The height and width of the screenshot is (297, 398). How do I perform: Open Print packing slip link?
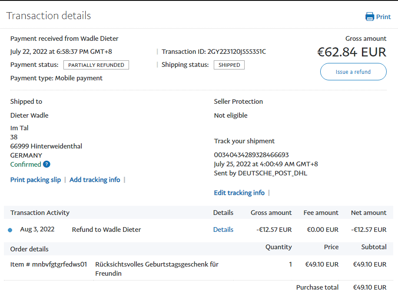point(36,180)
